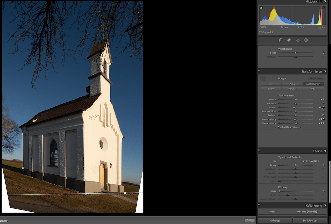This screenshot has width=331, height=224.
Task: Collapse the Kalibrierung panel
Action: [325, 206]
